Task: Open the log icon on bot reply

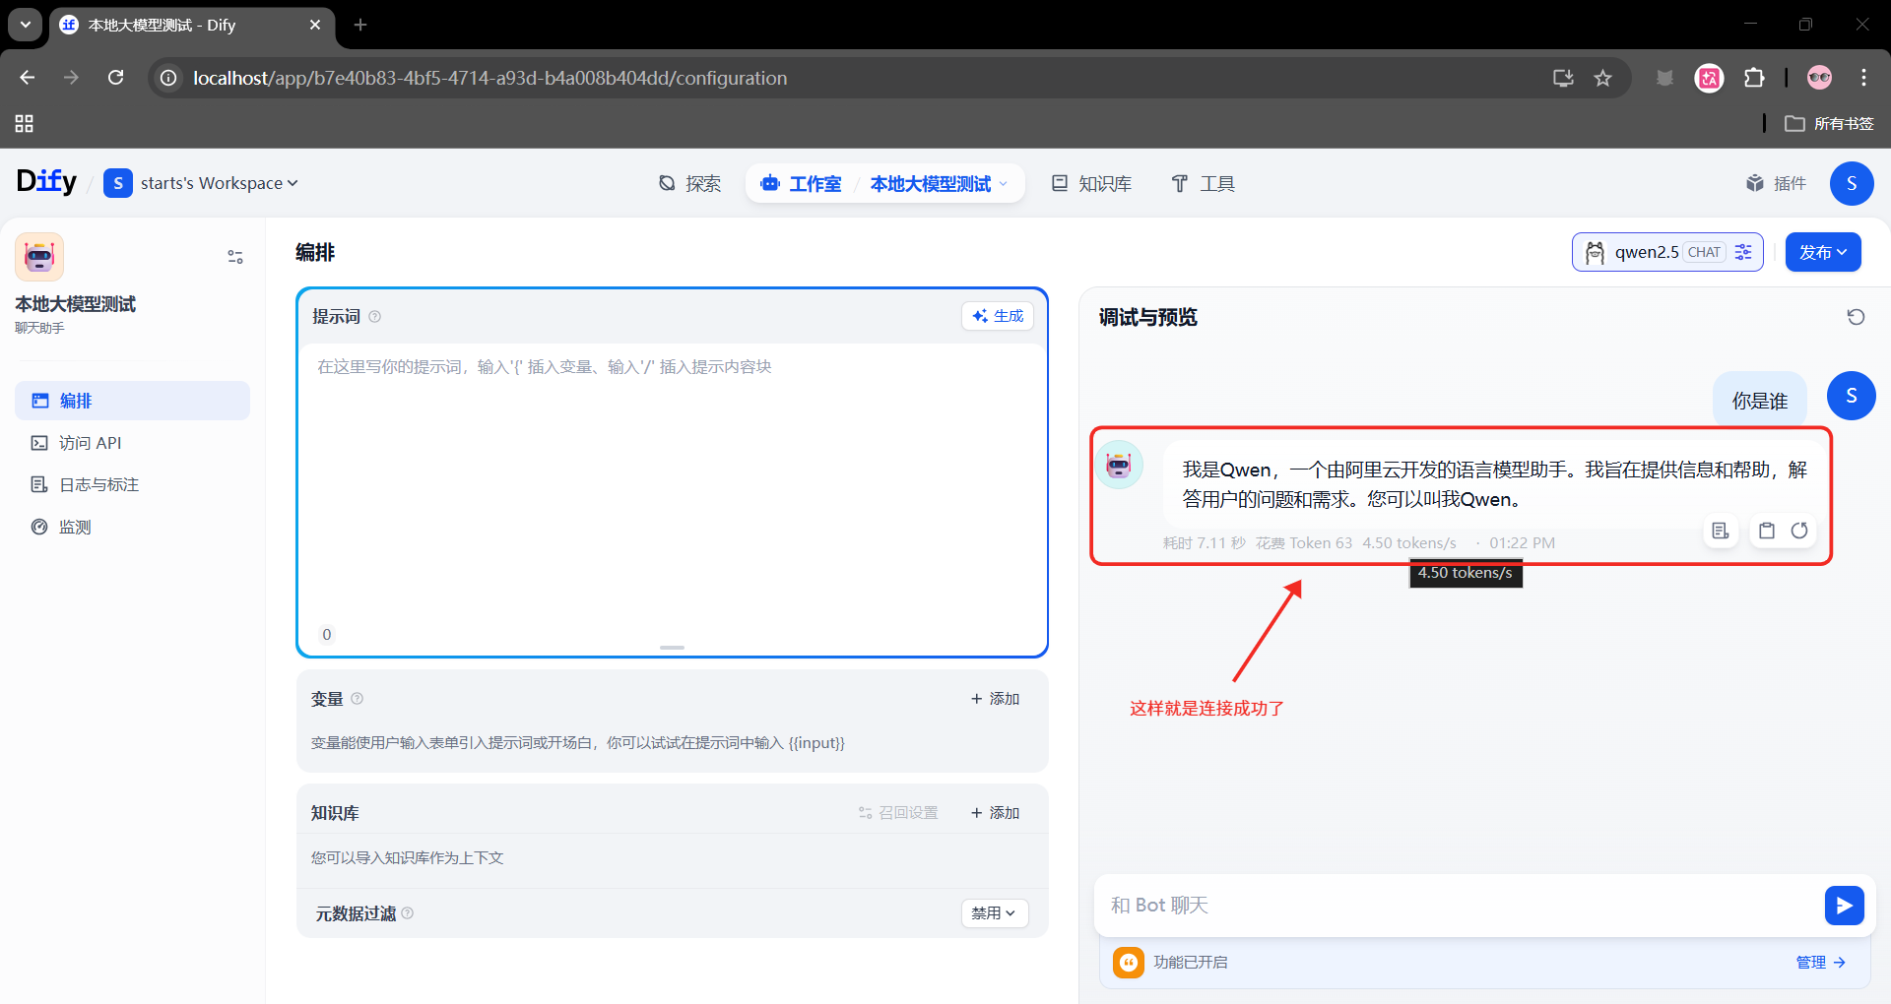Action: (x=1721, y=531)
